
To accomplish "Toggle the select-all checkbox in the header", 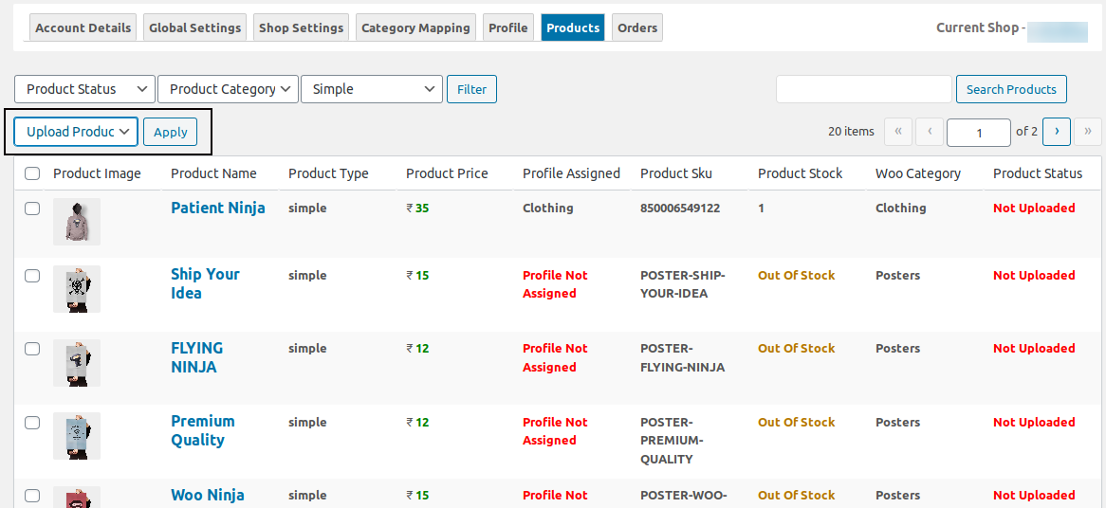I will tap(32, 174).
